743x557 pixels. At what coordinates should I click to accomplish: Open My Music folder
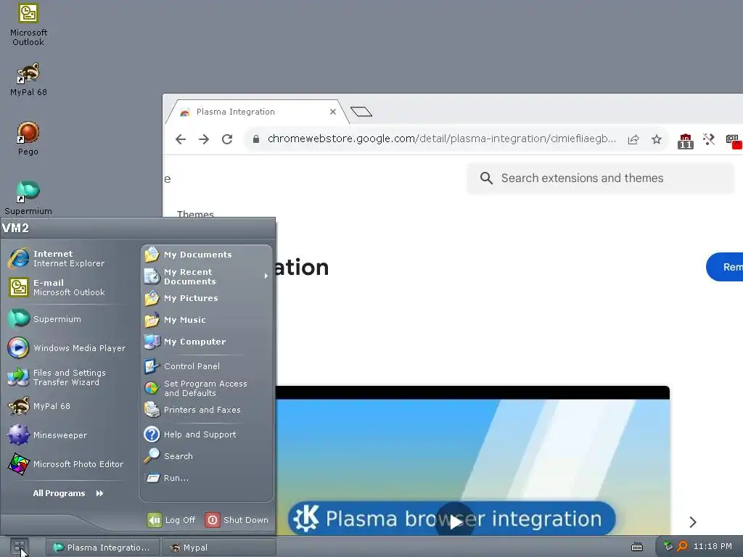(x=207, y=320)
